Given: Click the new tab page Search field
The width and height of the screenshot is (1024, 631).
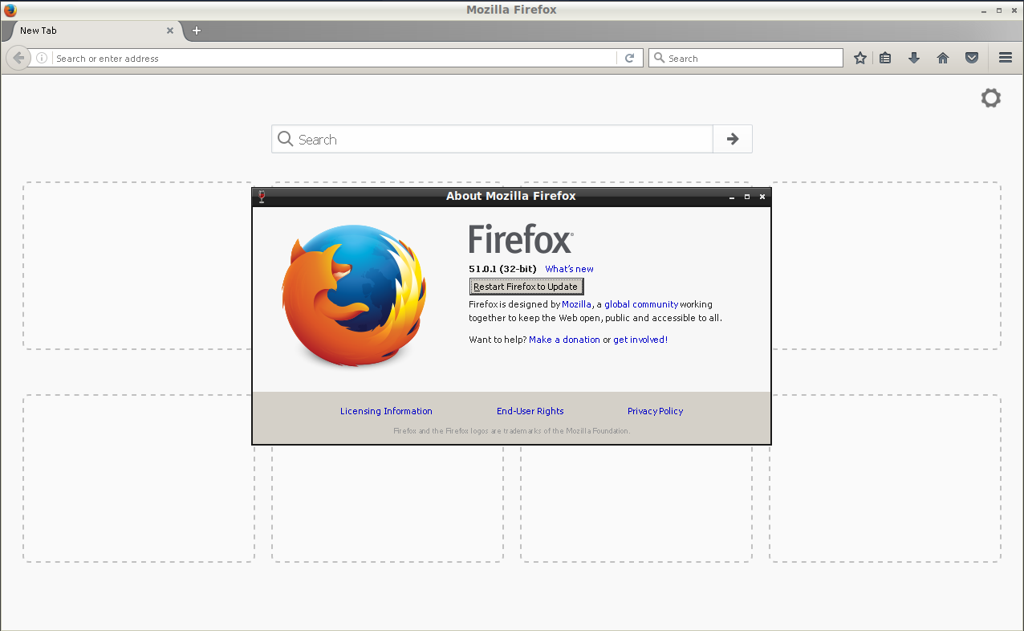Looking at the screenshot, I should pos(492,139).
